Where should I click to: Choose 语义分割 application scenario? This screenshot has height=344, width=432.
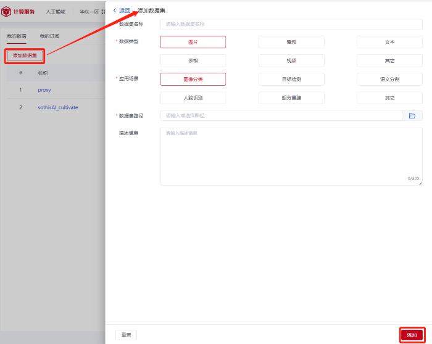pyautogui.click(x=389, y=80)
